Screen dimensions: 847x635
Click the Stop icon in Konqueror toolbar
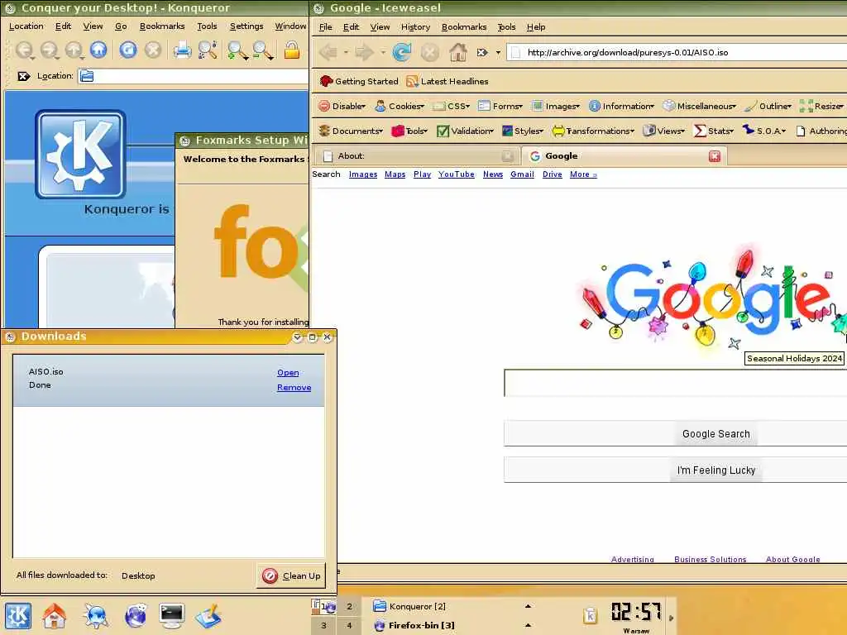(153, 50)
